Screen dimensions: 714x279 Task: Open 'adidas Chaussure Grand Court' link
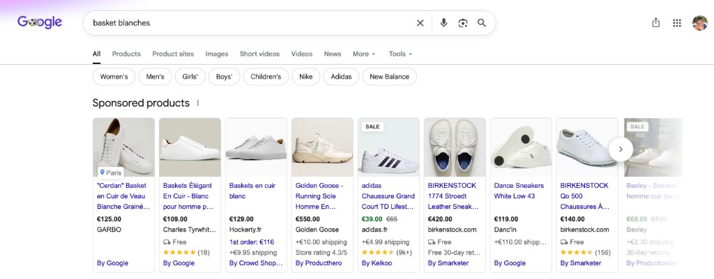coord(388,196)
